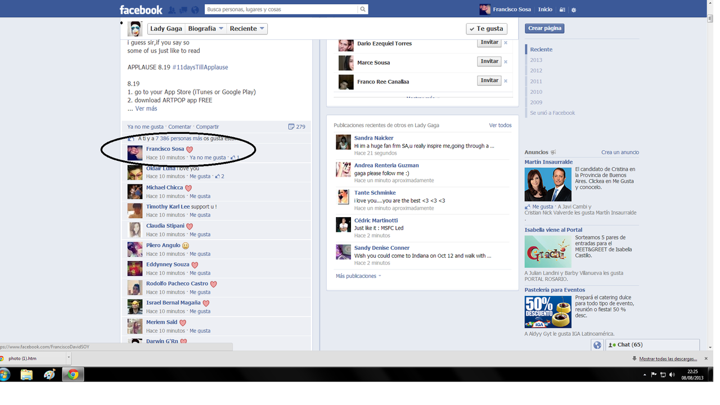The width and height of the screenshot is (720, 405).
Task: Click Michael Chicca's avatar
Action: coord(135,192)
